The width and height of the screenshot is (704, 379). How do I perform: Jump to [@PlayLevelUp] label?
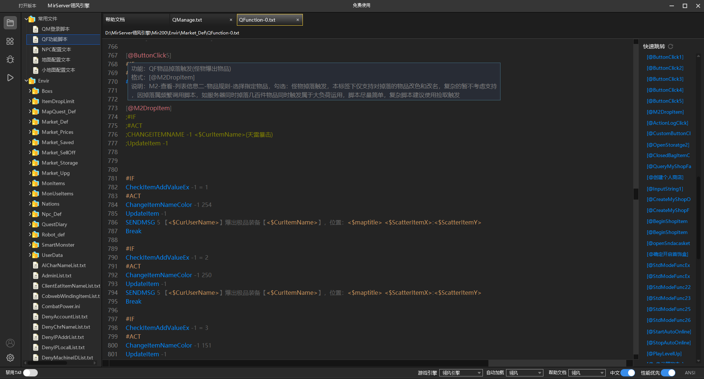click(x=664, y=354)
